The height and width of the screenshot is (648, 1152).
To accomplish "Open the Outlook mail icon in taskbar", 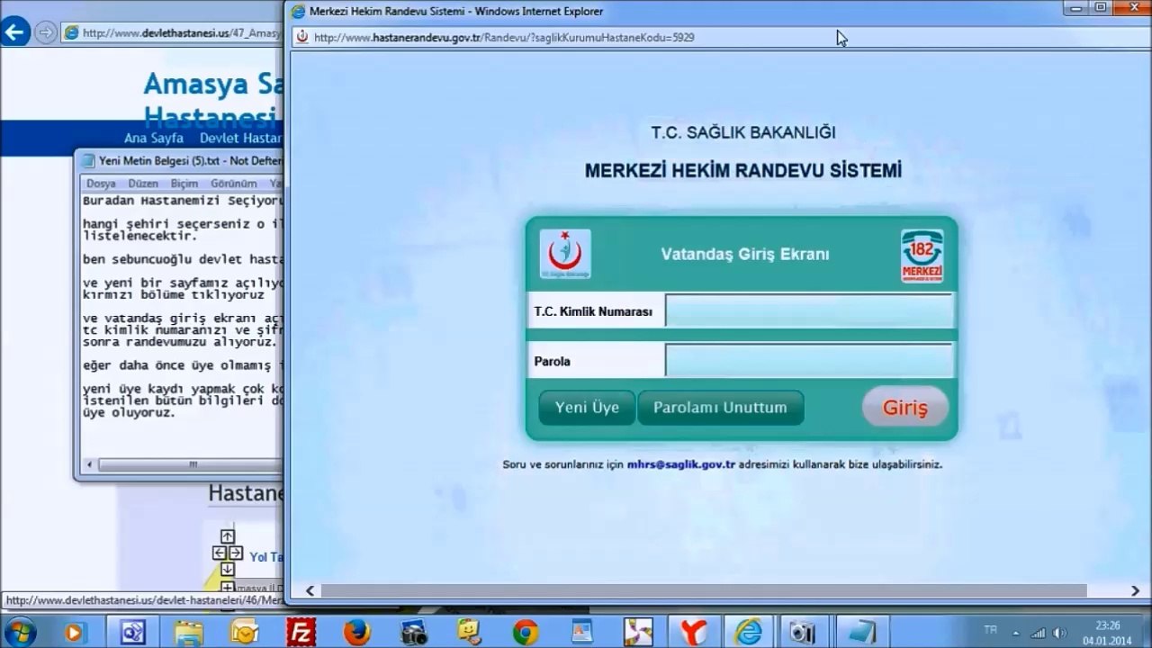I will [244, 633].
